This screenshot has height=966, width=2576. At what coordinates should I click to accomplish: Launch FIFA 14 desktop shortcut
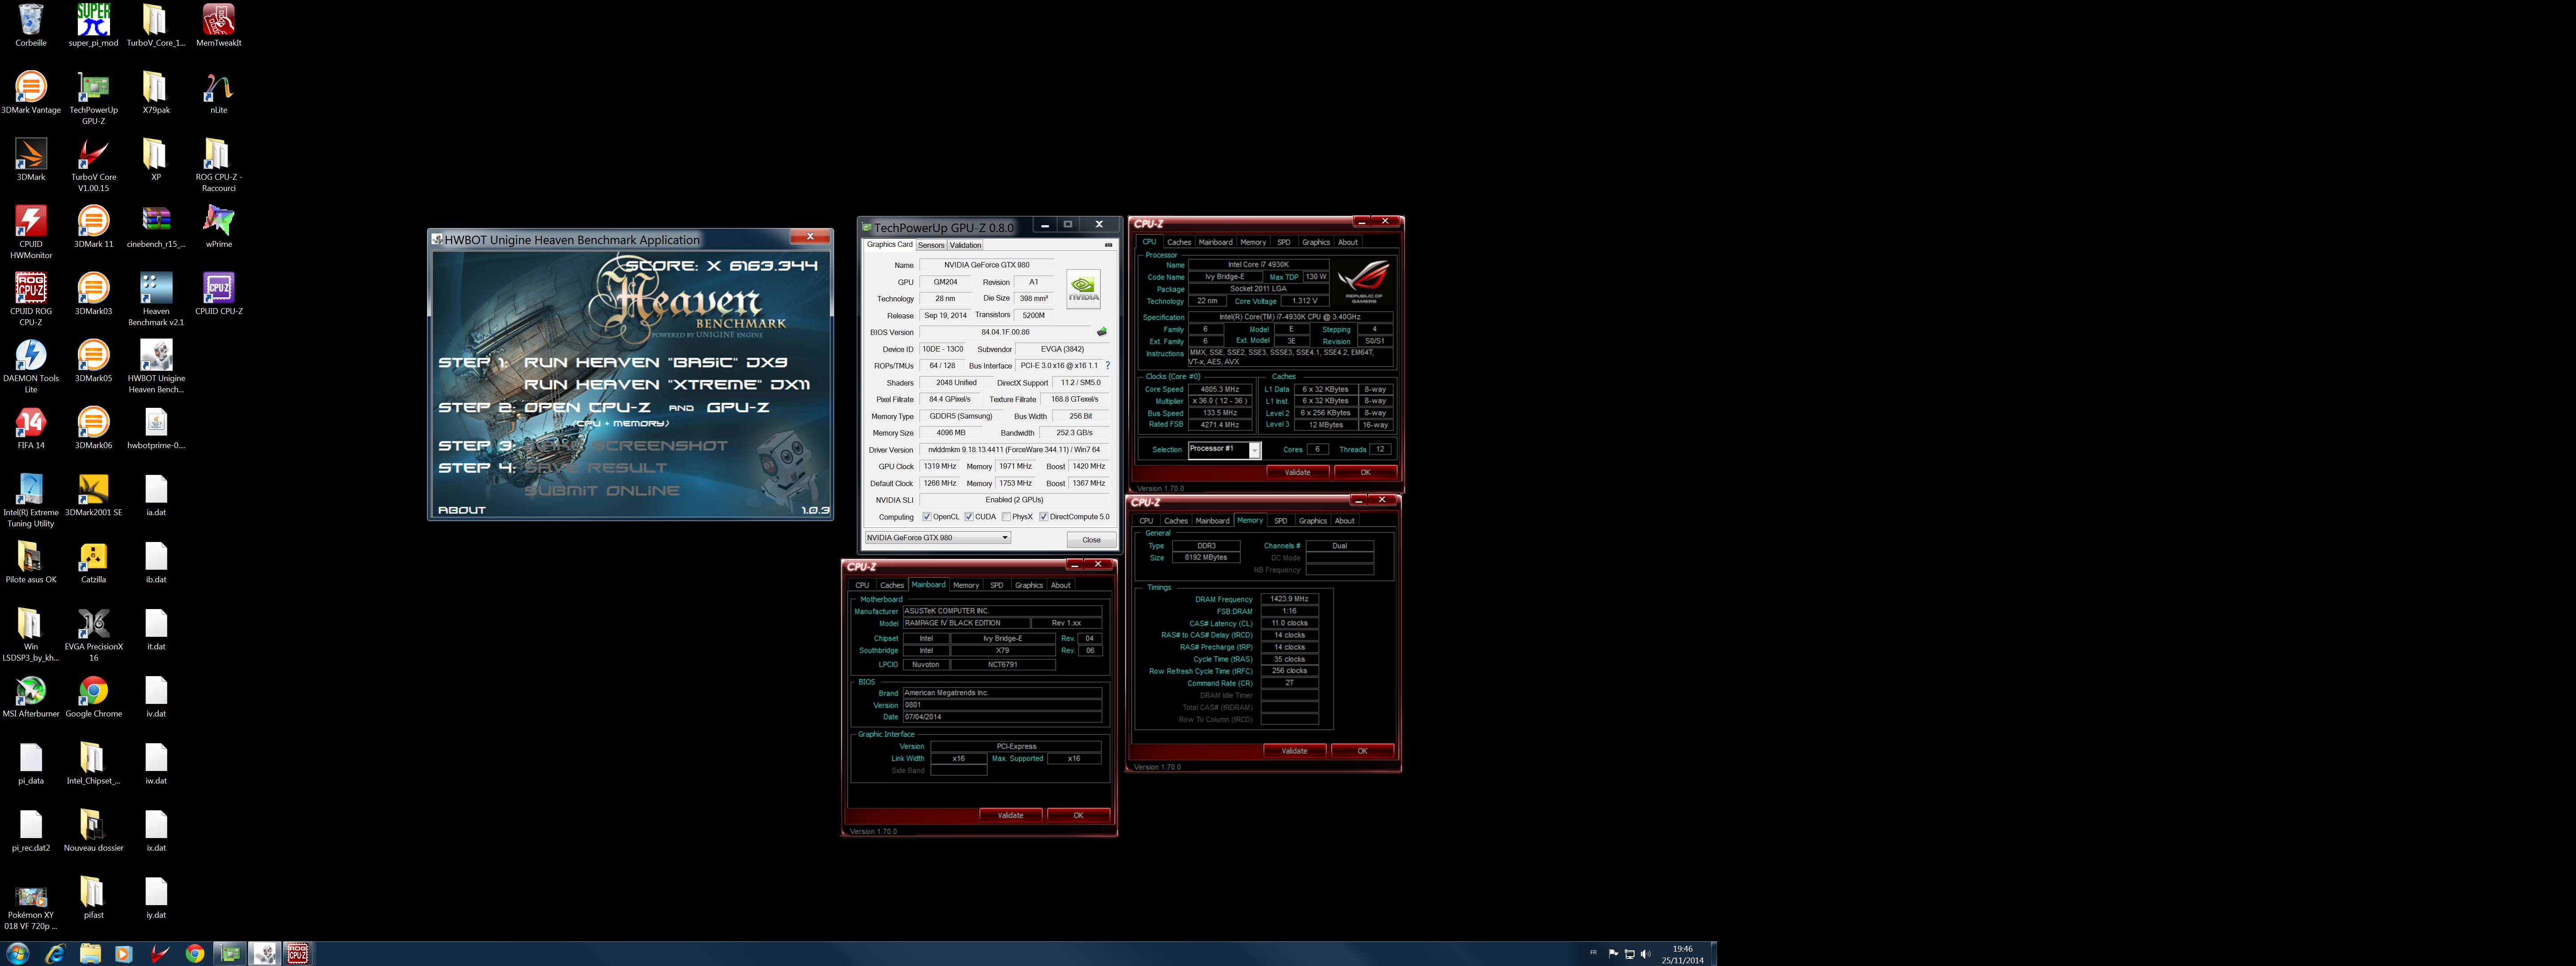[x=31, y=427]
